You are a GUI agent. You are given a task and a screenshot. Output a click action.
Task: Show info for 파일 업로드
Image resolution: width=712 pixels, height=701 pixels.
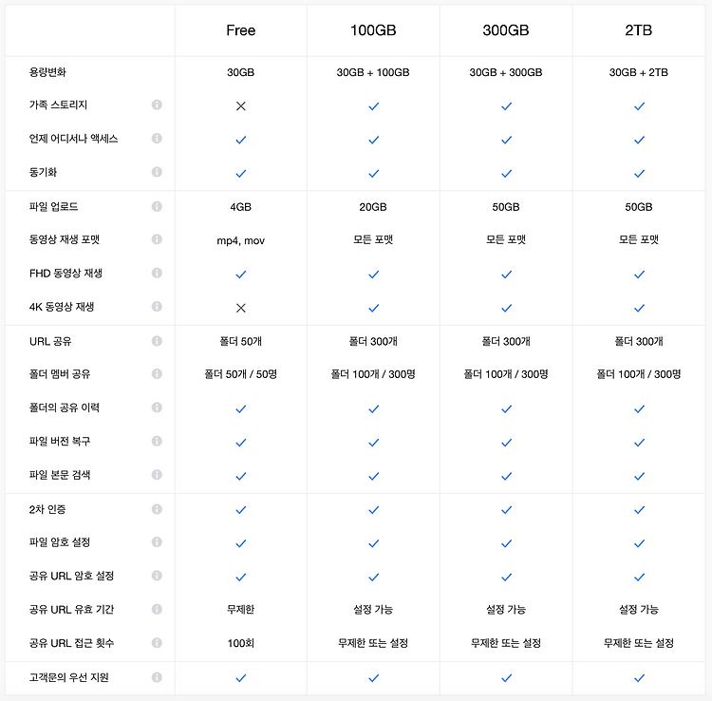pyautogui.click(x=157, y=206)
